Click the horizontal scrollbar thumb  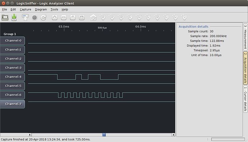(x=104, y=135)
